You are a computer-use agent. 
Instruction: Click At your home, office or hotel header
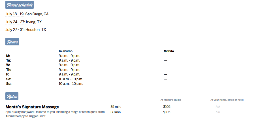point(227,100)
